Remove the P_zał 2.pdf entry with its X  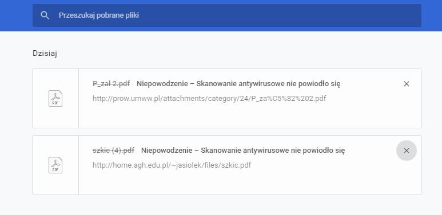tap(406, 84)
